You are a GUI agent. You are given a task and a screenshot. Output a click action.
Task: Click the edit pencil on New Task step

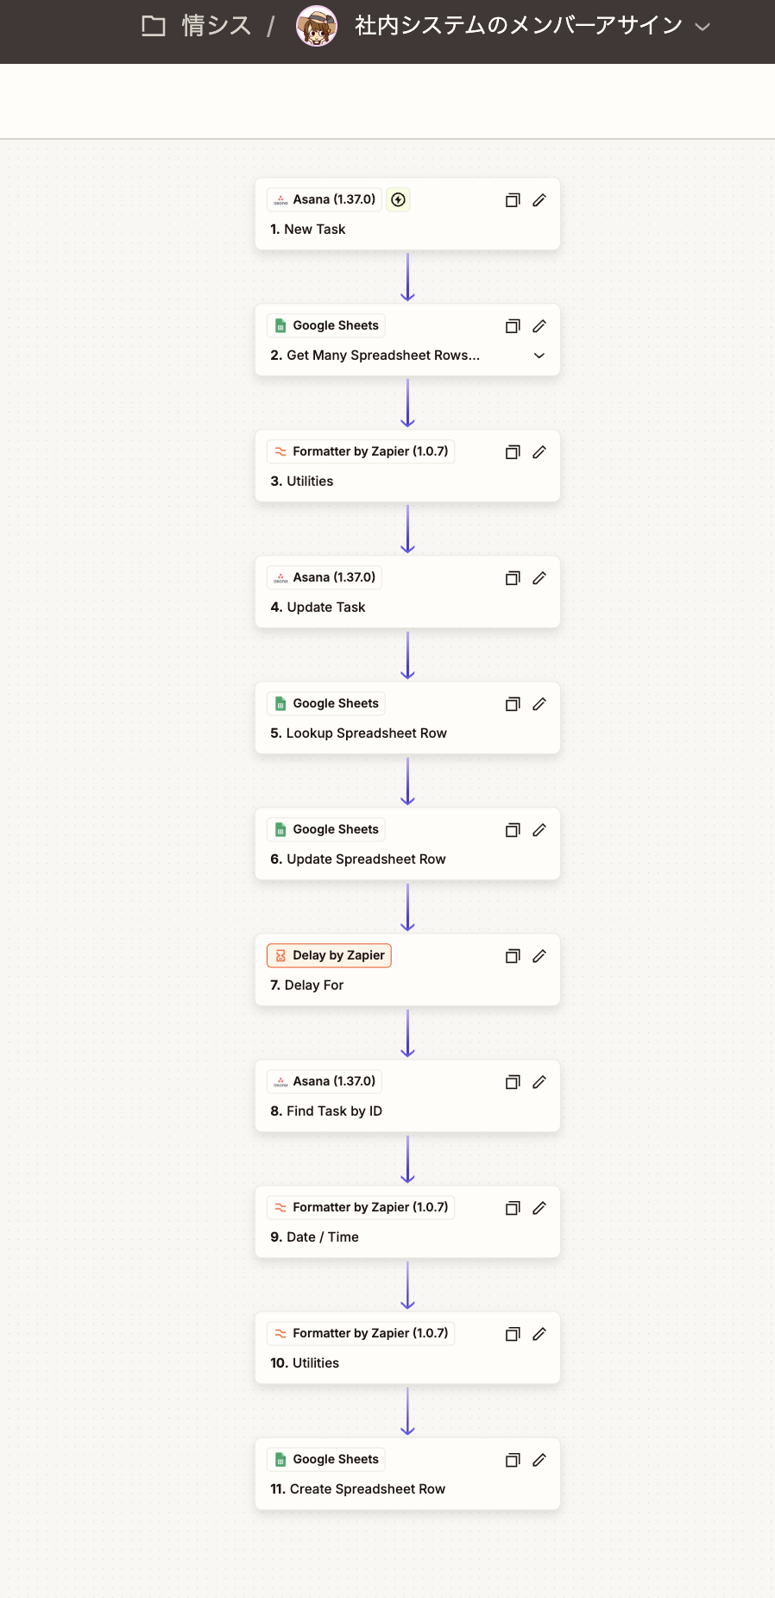539,200
